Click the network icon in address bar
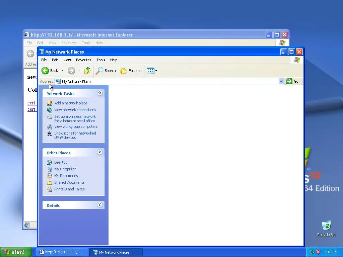 [x=58, y=81]
